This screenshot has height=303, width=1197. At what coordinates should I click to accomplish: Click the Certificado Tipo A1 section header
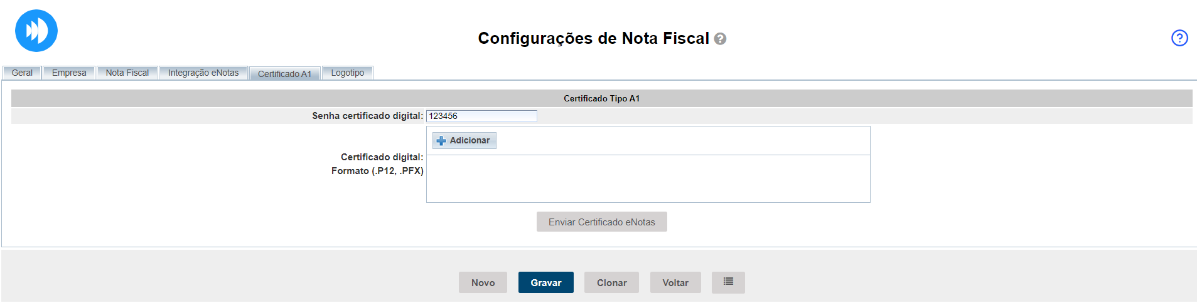coord(601,98)
